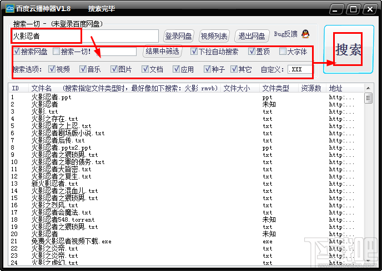Select row 火影之烈风.txt
The image size is (382, 271).
[187, 205]
